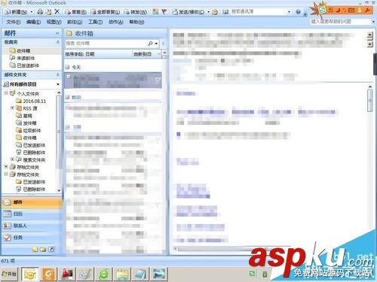
Task: Open the 2016.08.11 folder
Action: 32,101
